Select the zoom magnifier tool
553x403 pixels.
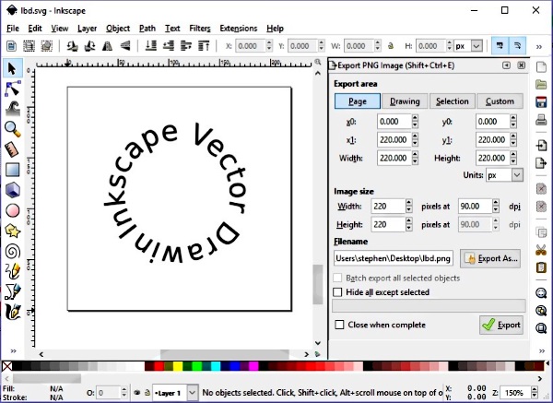click(x=13, y=129)
